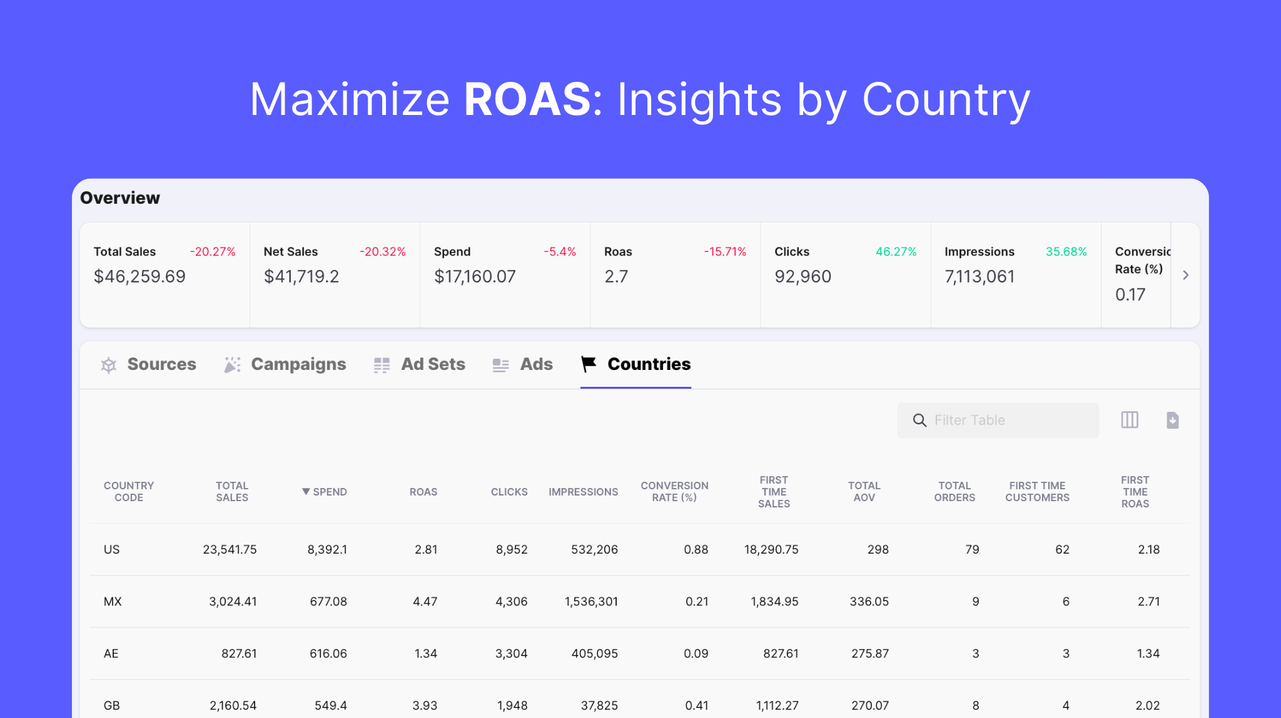
Task: Switch to the Campaigns tab
Action: [x=298, y=364]
